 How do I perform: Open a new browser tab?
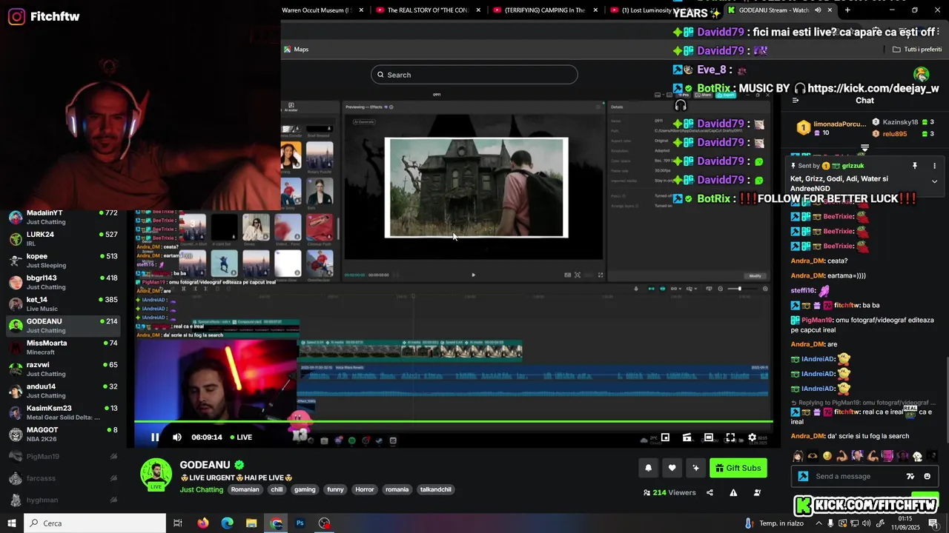tap(847, 10)
